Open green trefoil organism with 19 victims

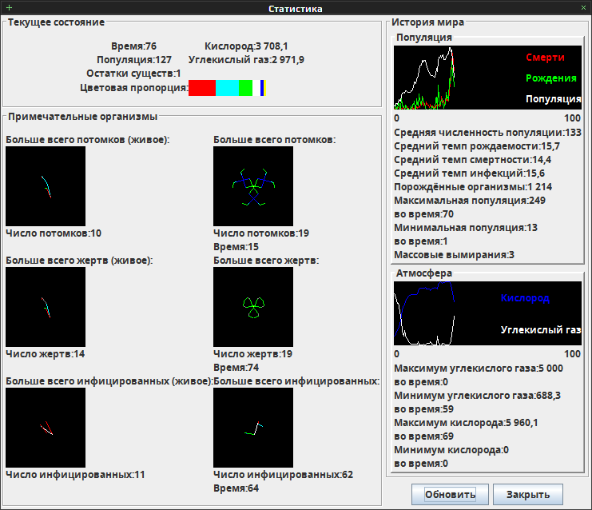coord(253,307)
